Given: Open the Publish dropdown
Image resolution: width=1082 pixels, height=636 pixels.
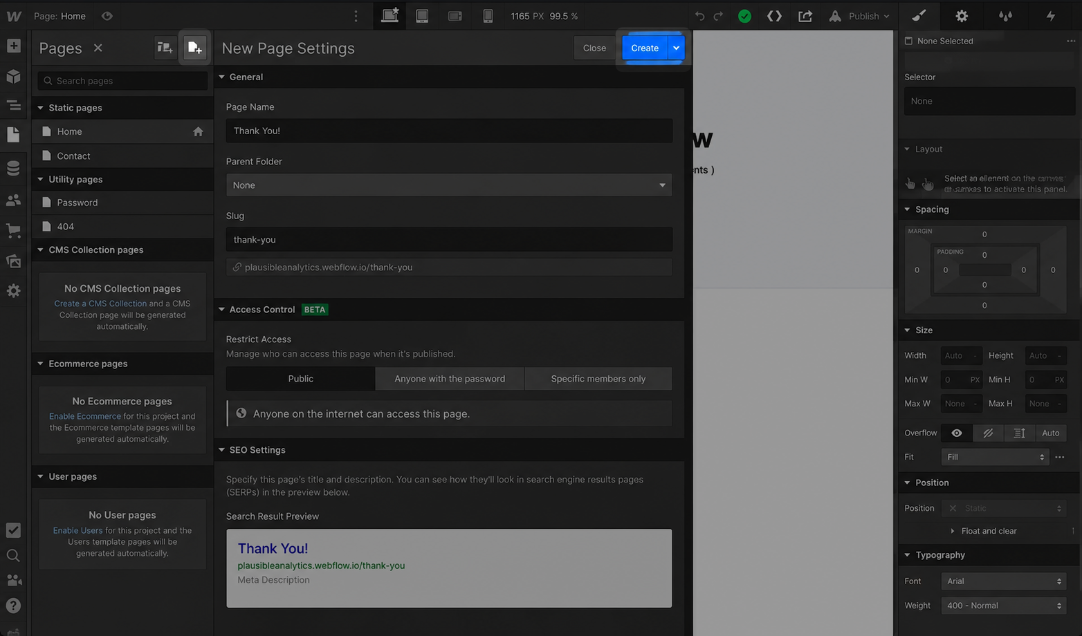Looking at the screenshot, I should (861, 16).
